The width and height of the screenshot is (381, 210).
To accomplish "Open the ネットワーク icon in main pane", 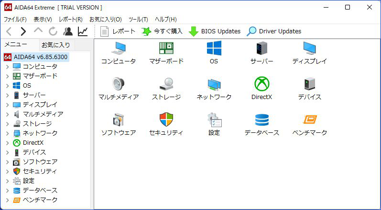I will tap(214, 84).
